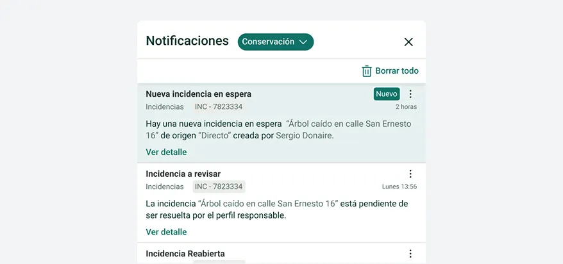Click the Incidencia a revisar title
Viewport: 563px width, 264px height.
(183, 174)
